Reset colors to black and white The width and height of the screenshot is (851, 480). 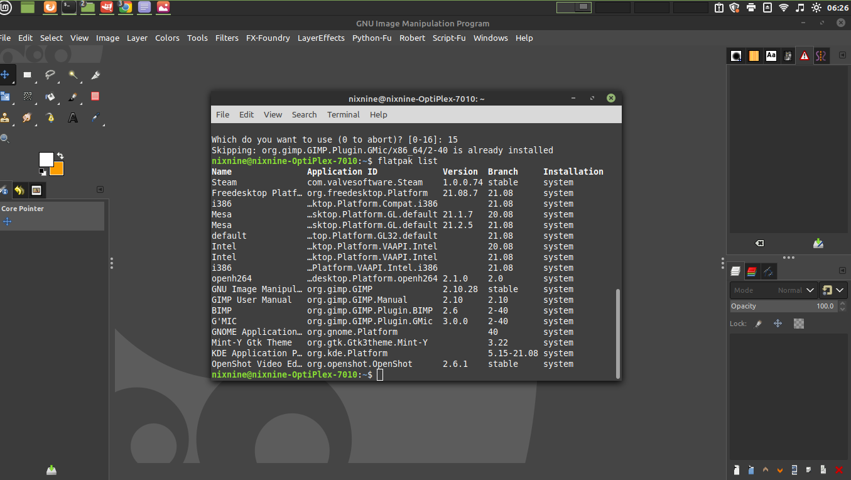point(43,171)
